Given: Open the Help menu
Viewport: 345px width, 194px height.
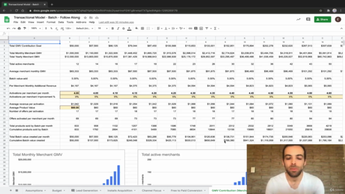Looking at the screenshot, I should tap(92, 22).
